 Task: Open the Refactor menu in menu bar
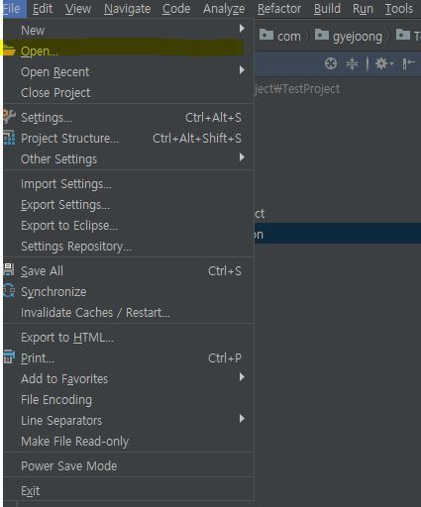tap(279, 9)
